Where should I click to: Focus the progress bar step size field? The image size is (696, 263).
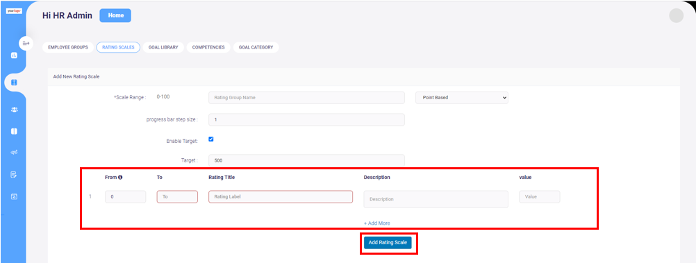click(306, 120)
